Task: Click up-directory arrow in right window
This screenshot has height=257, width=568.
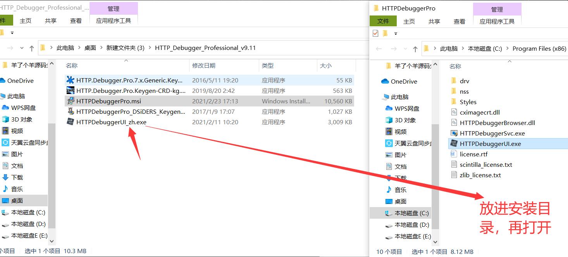Action: tap(415, 49)
